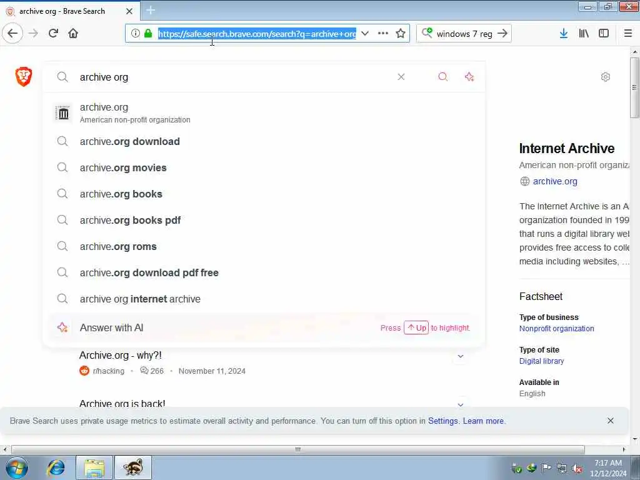Dismiss the usage metrics notice
Screen dimensions: 640x480
[x=610, y=421]
